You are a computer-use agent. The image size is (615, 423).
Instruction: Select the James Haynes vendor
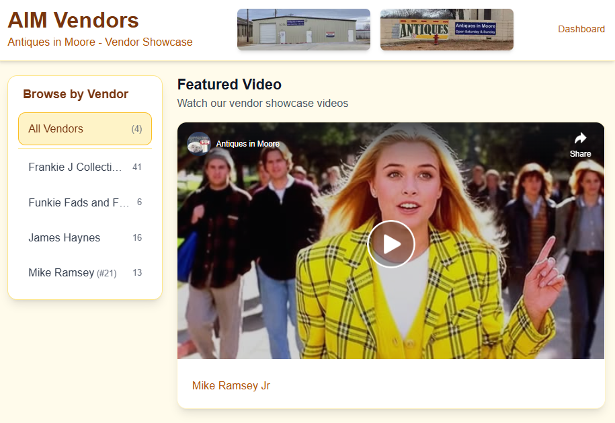pos(64,237)
